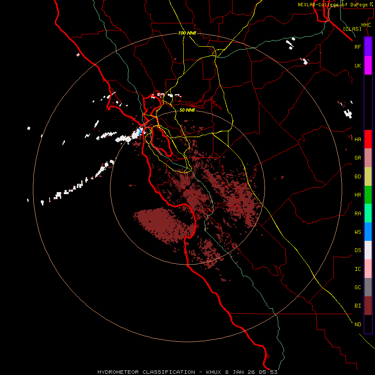Click the DS white legend swatch
Screen dimensions: 375x375
tap(368, 250)
